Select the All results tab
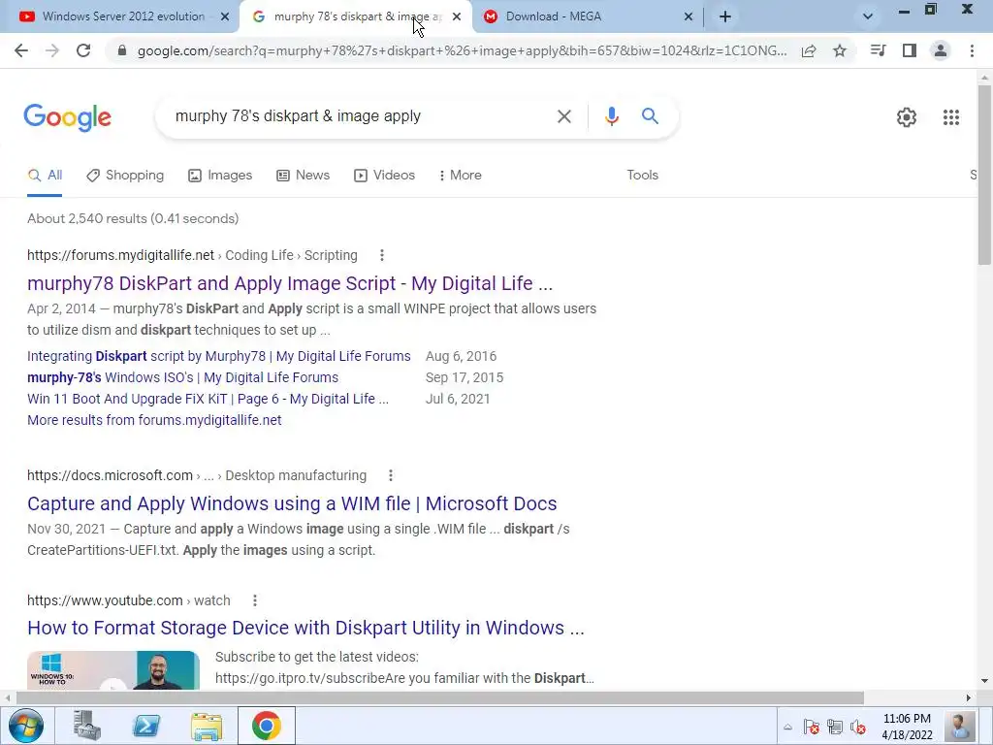The width and height of the screenshot is (993, 745). point(45,175)
